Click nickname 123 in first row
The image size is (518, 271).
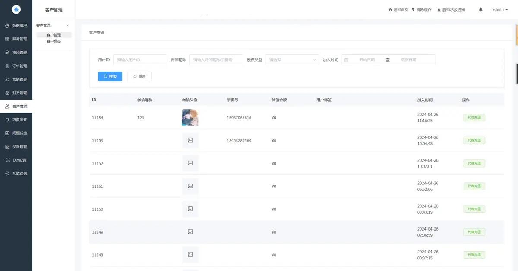click(141, 118)
